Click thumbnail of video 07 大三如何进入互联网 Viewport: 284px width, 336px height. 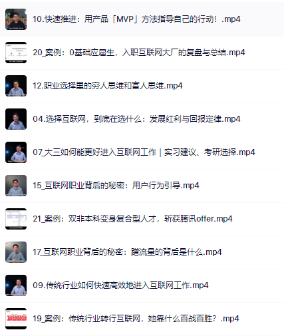click(16, 152)
